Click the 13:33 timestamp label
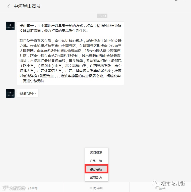This screenshot has width=191, height=192. 102,16
